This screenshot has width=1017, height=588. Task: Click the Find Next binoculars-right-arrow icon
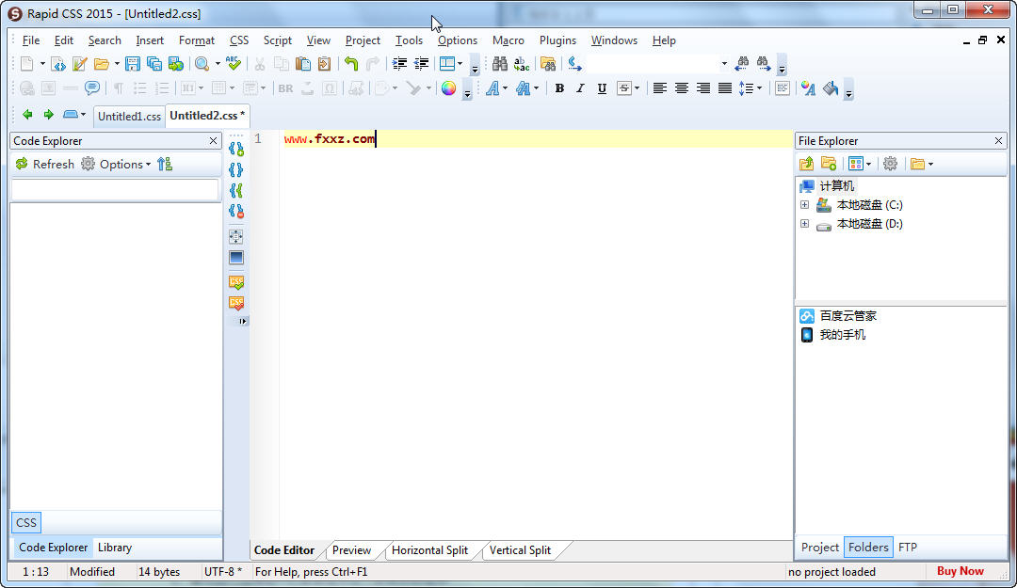pos(764,64)
